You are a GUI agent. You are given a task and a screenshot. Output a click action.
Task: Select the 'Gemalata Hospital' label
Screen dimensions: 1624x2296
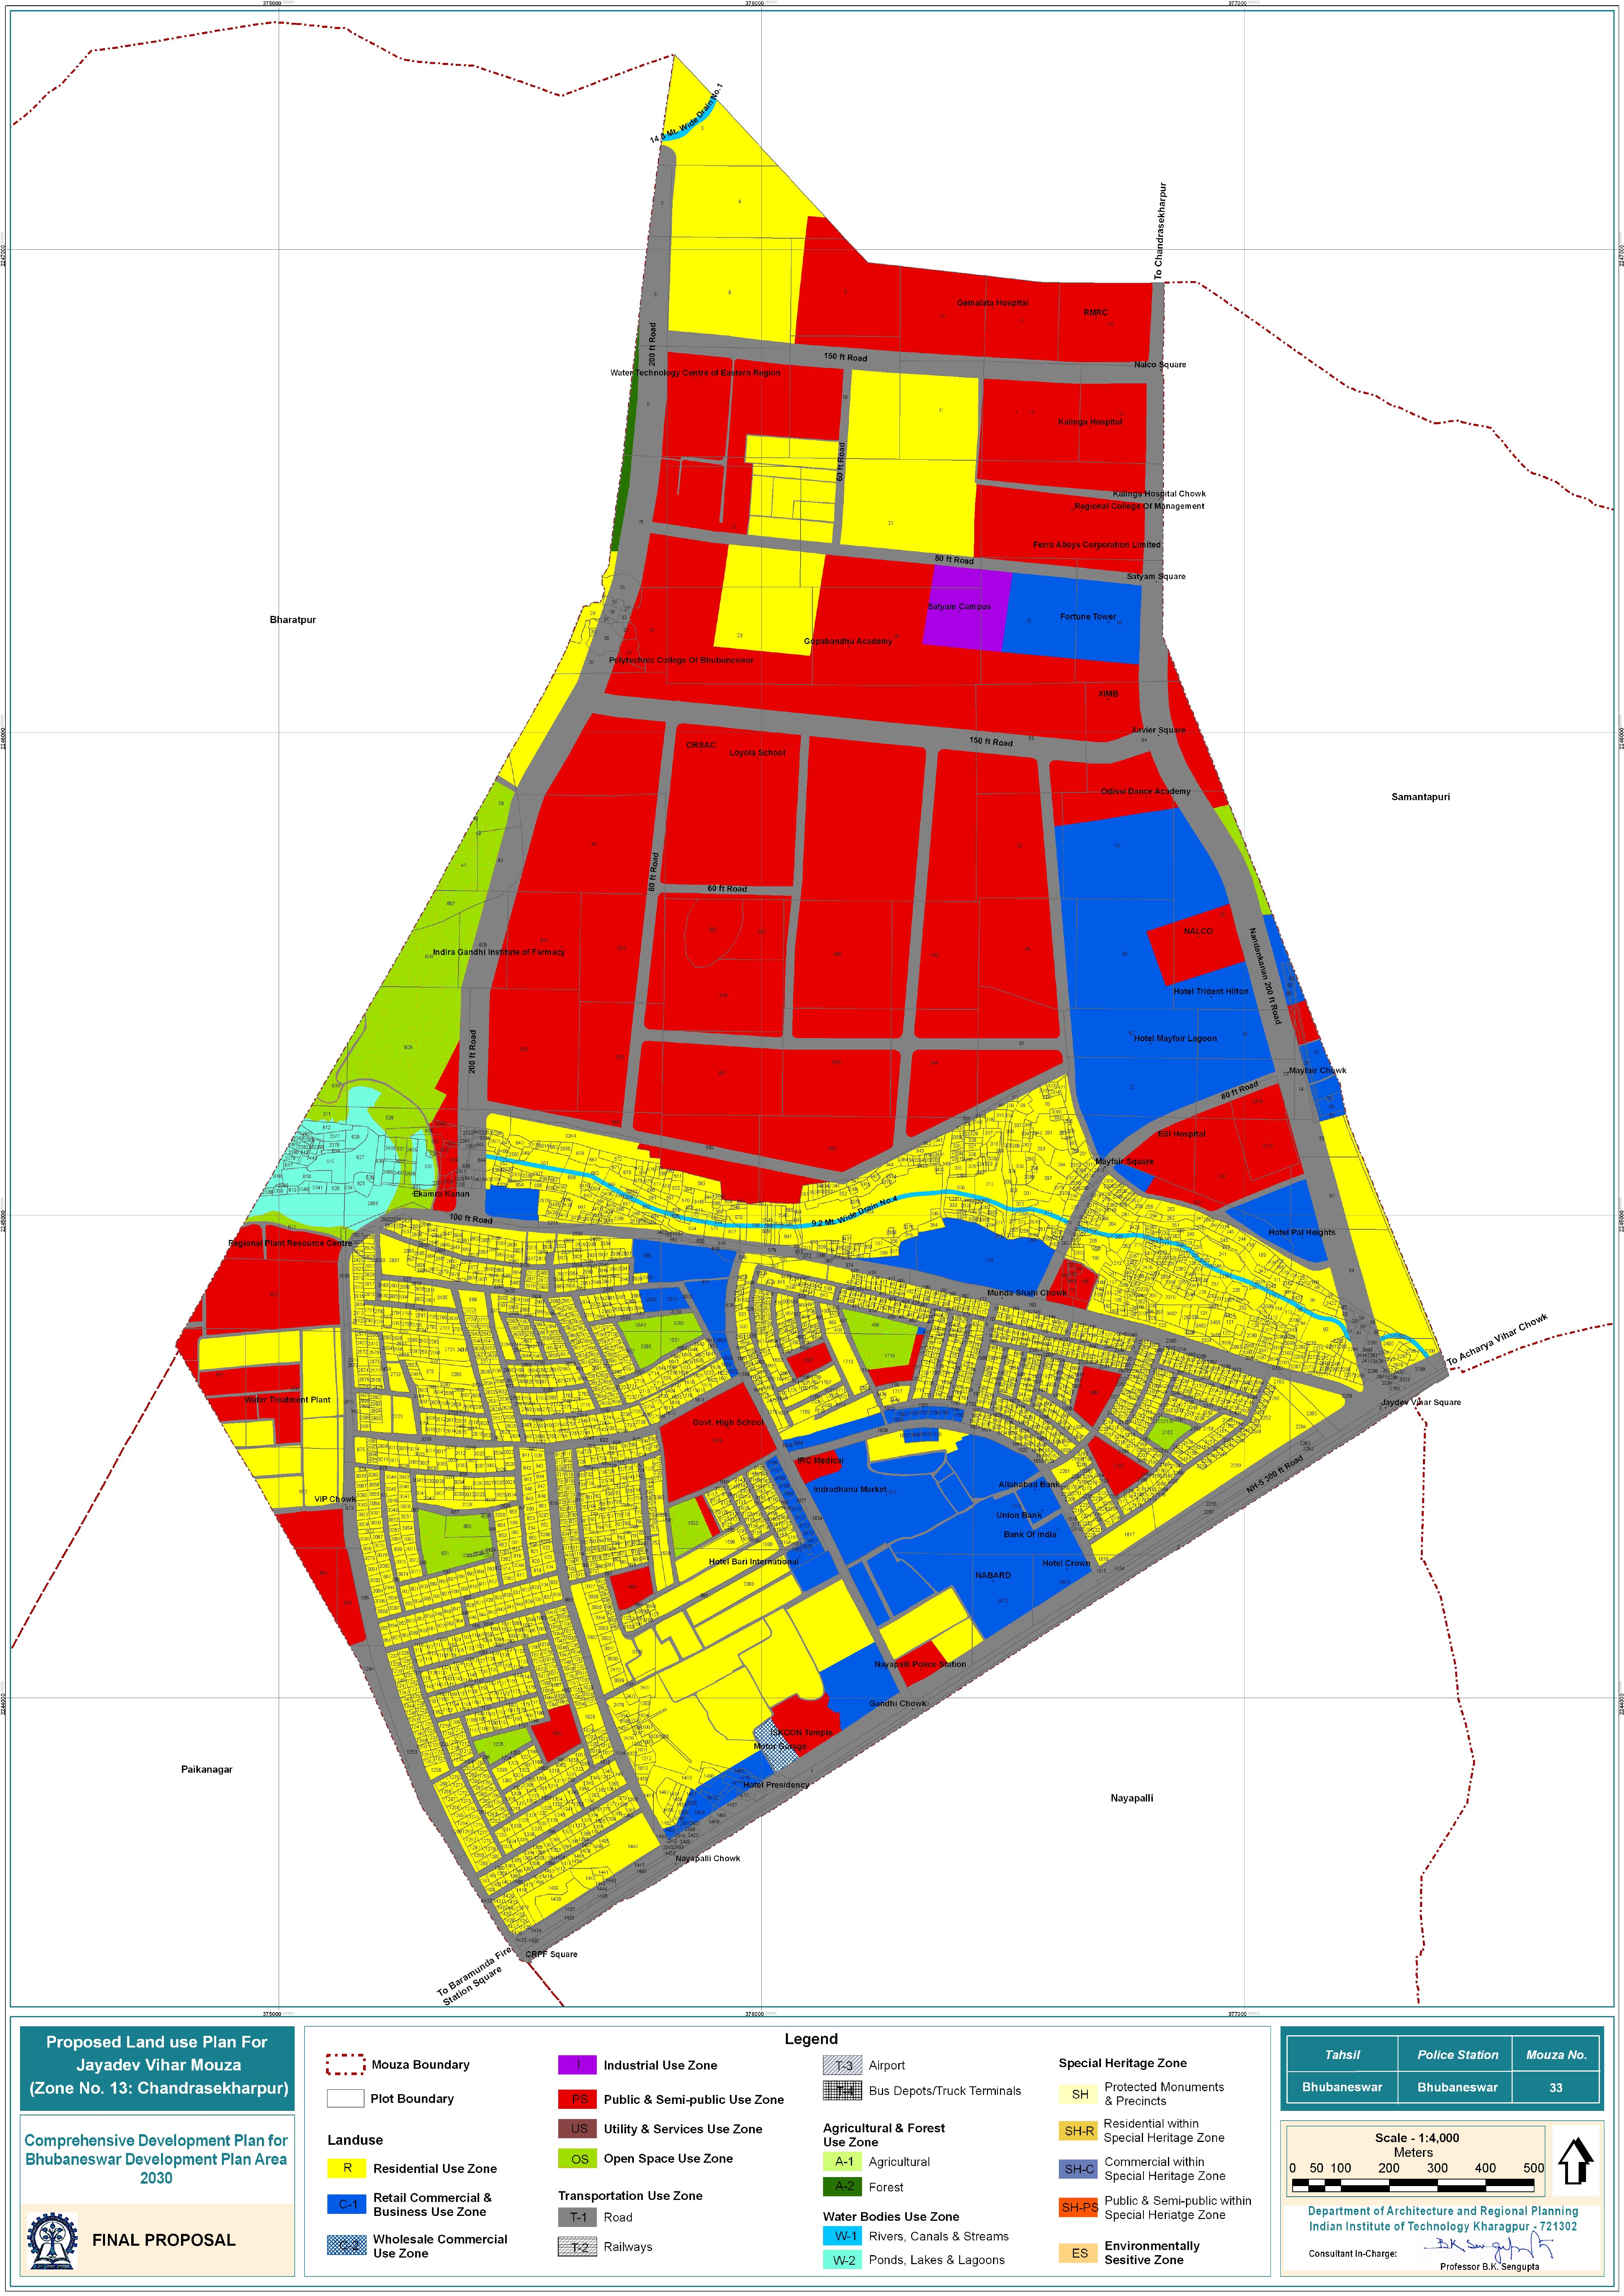coord(992,303)
